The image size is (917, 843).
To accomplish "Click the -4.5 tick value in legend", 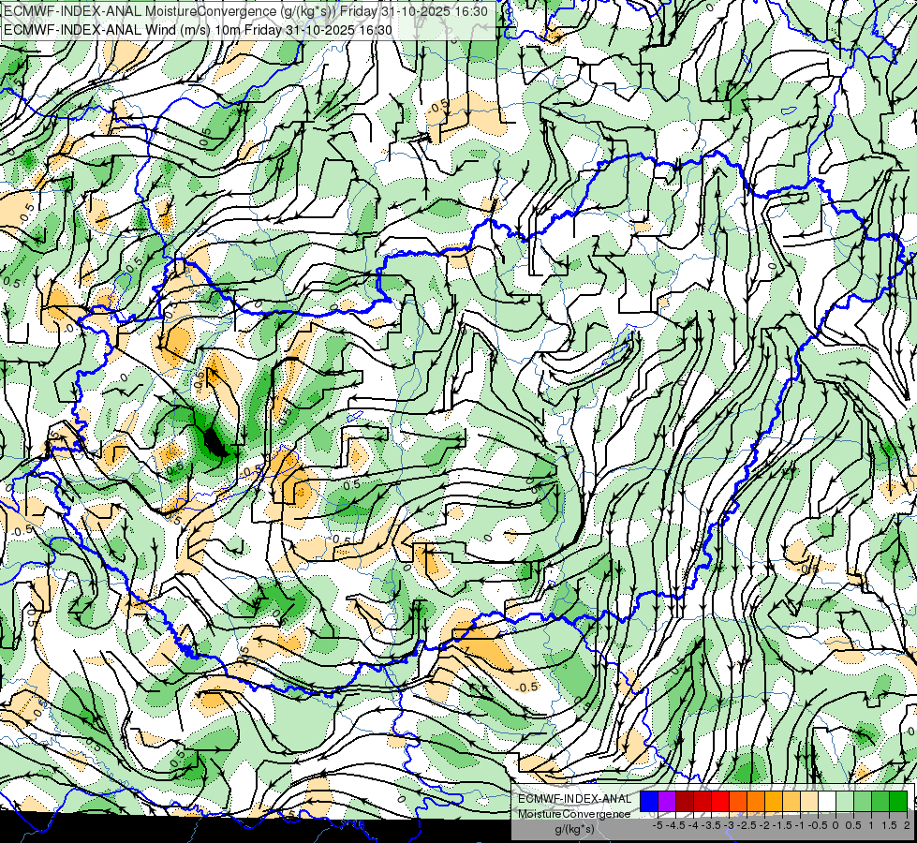I will (x=675, y=825).
